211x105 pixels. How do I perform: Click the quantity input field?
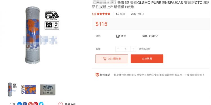pos(126,49)
